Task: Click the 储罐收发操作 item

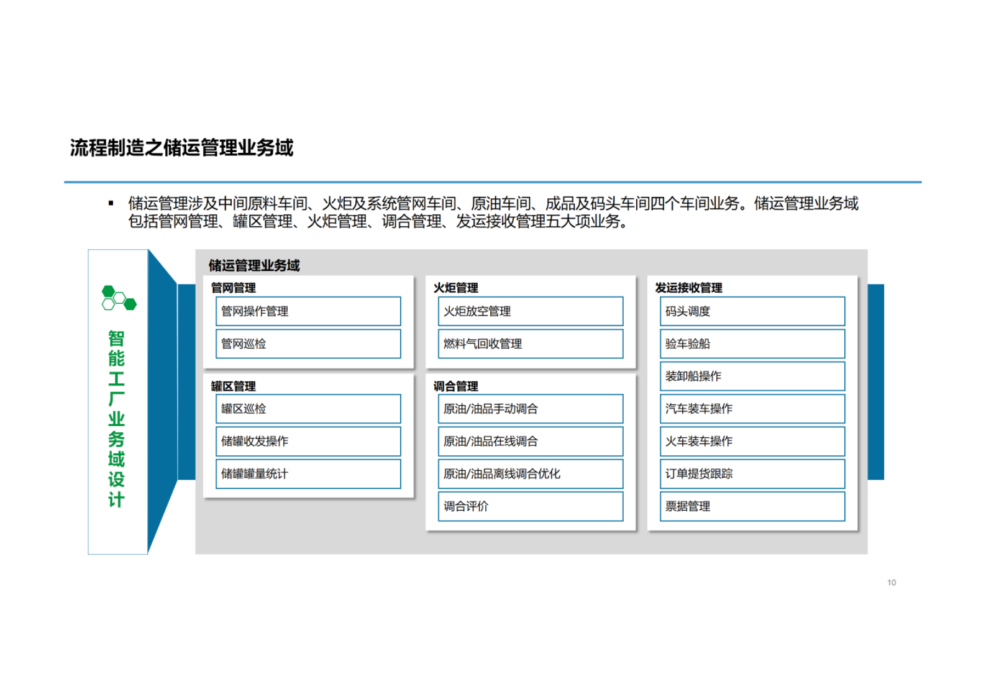Action: (x=308, y=441)
